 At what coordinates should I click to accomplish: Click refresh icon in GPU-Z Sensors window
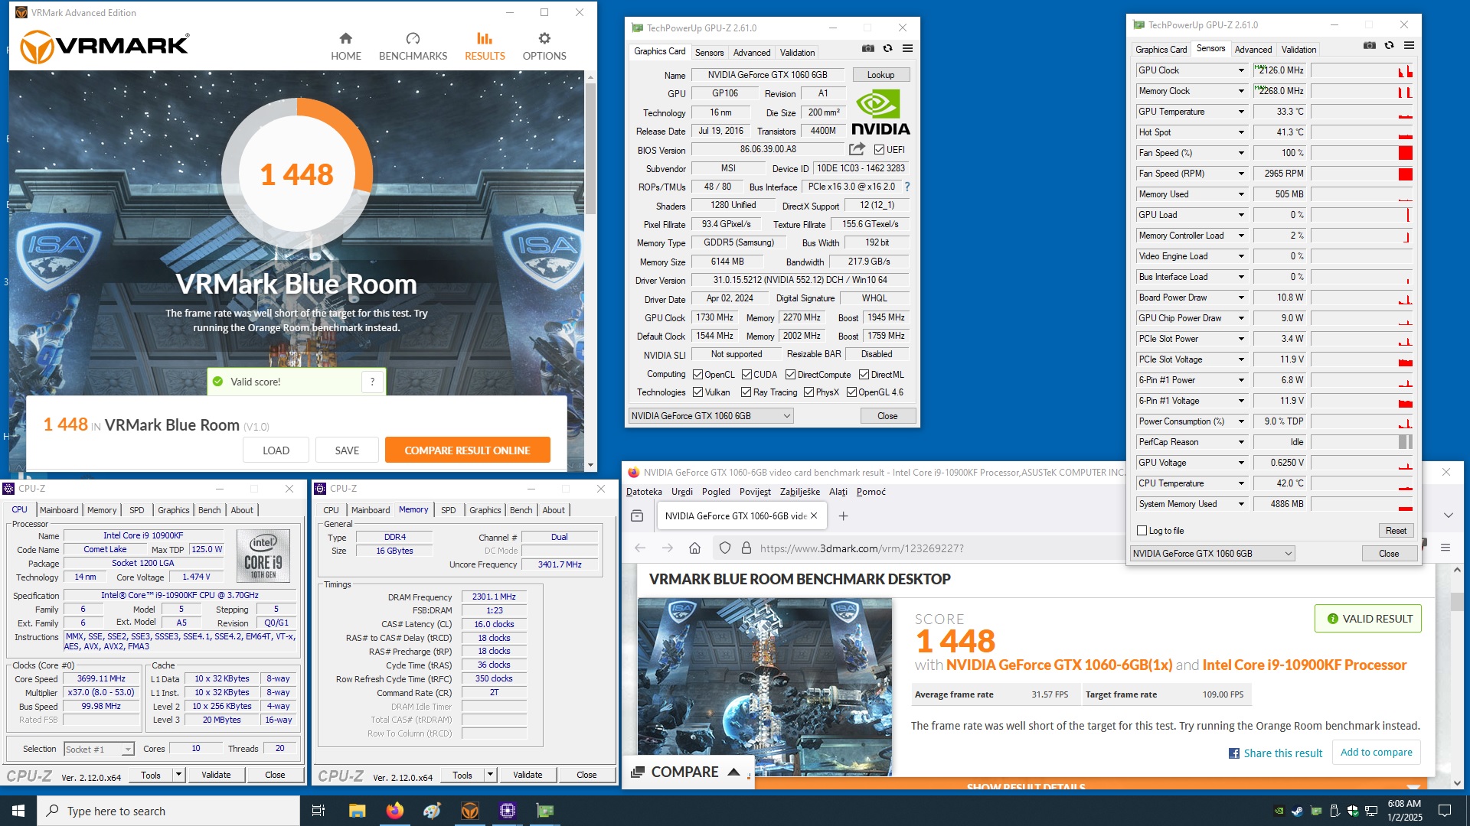coord(1389,46)
